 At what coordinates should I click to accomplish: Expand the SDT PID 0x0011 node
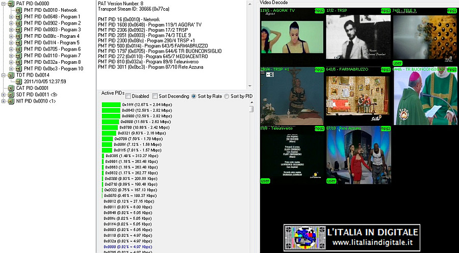pyautogui.click(x=4, y=94)
